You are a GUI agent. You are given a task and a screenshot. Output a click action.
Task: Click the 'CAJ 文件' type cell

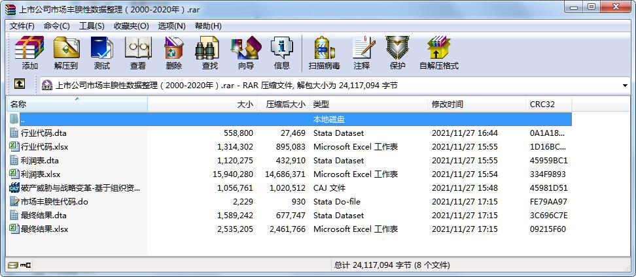tap(329, 188)
